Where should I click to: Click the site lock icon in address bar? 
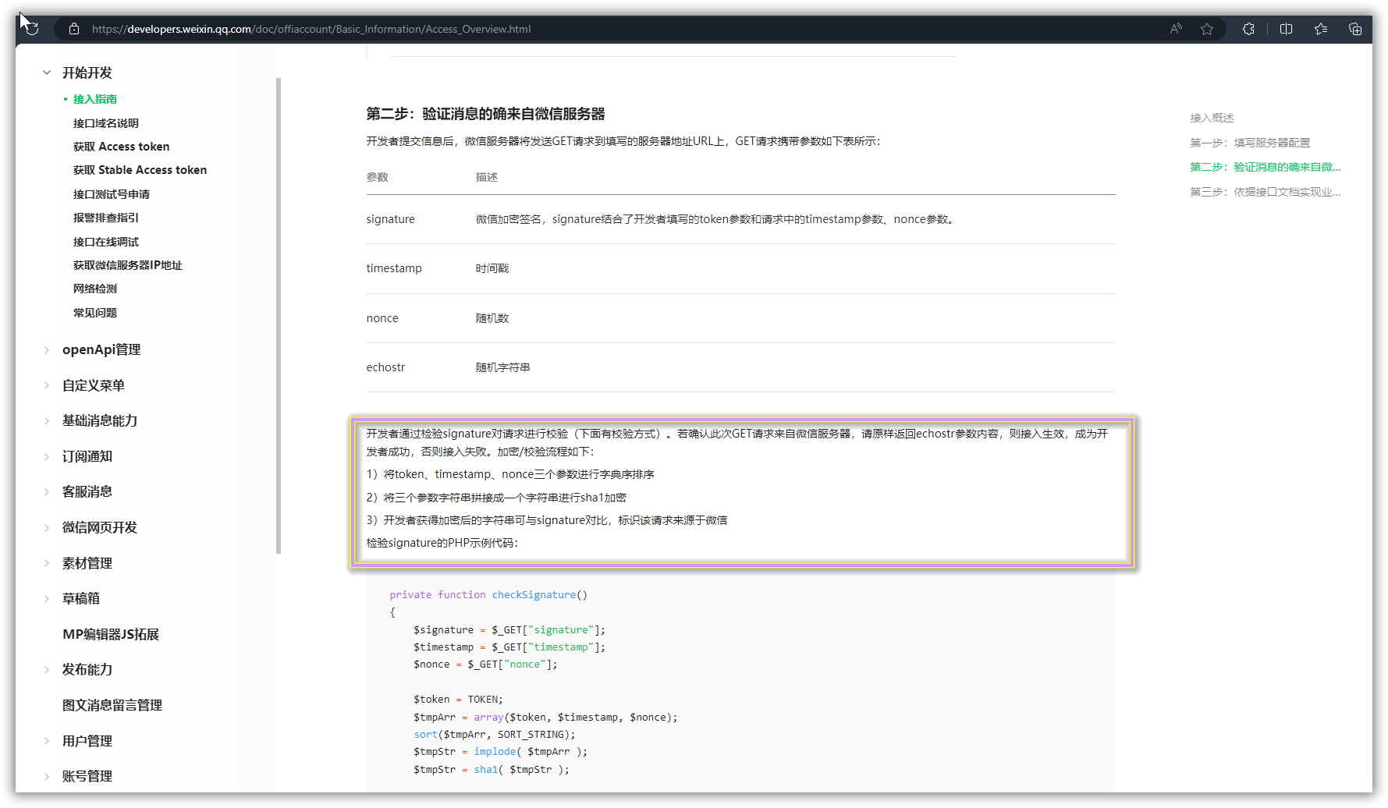74,29
